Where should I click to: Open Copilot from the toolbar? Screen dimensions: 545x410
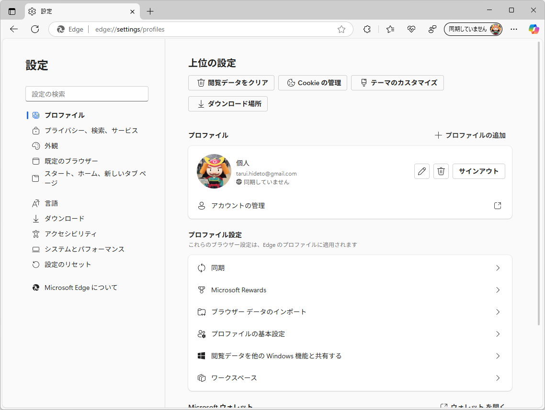coord(534,29)
